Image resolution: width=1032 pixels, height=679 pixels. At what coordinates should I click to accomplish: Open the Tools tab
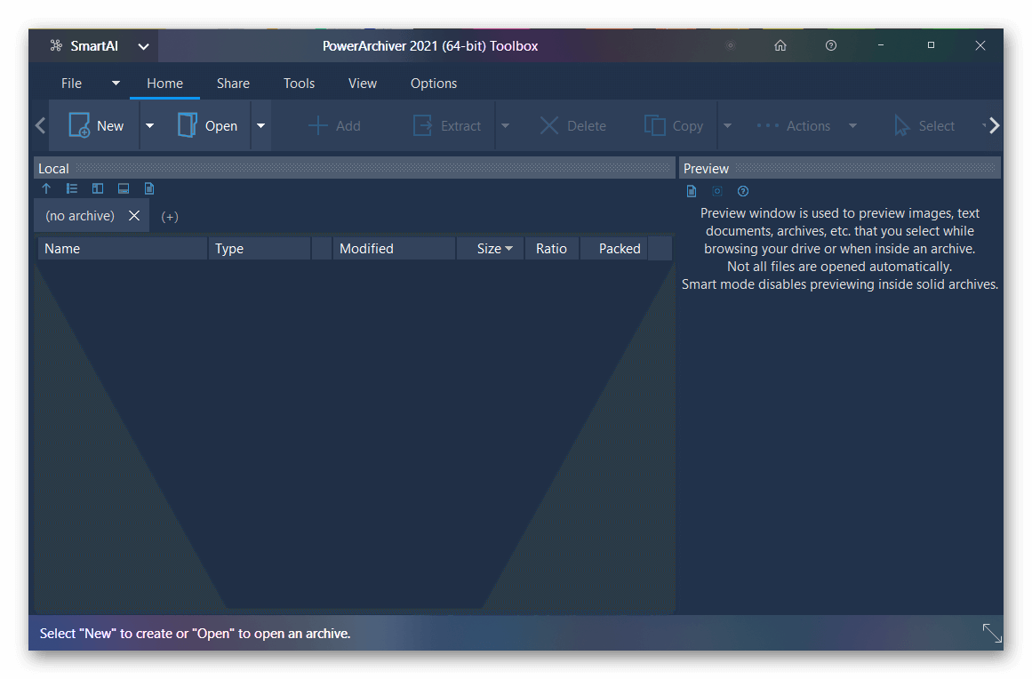click(299, 84)
